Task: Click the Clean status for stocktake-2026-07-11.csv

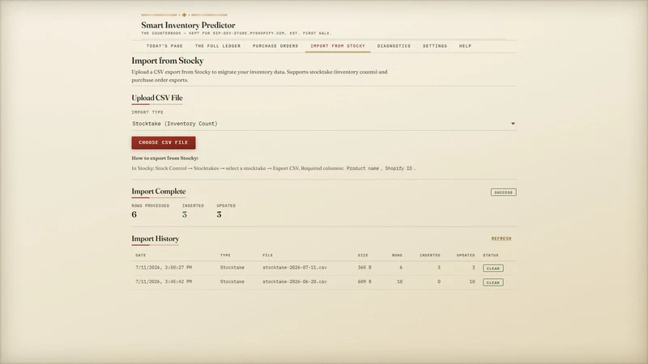Action: pyautogui.click(x=493, y=269)
